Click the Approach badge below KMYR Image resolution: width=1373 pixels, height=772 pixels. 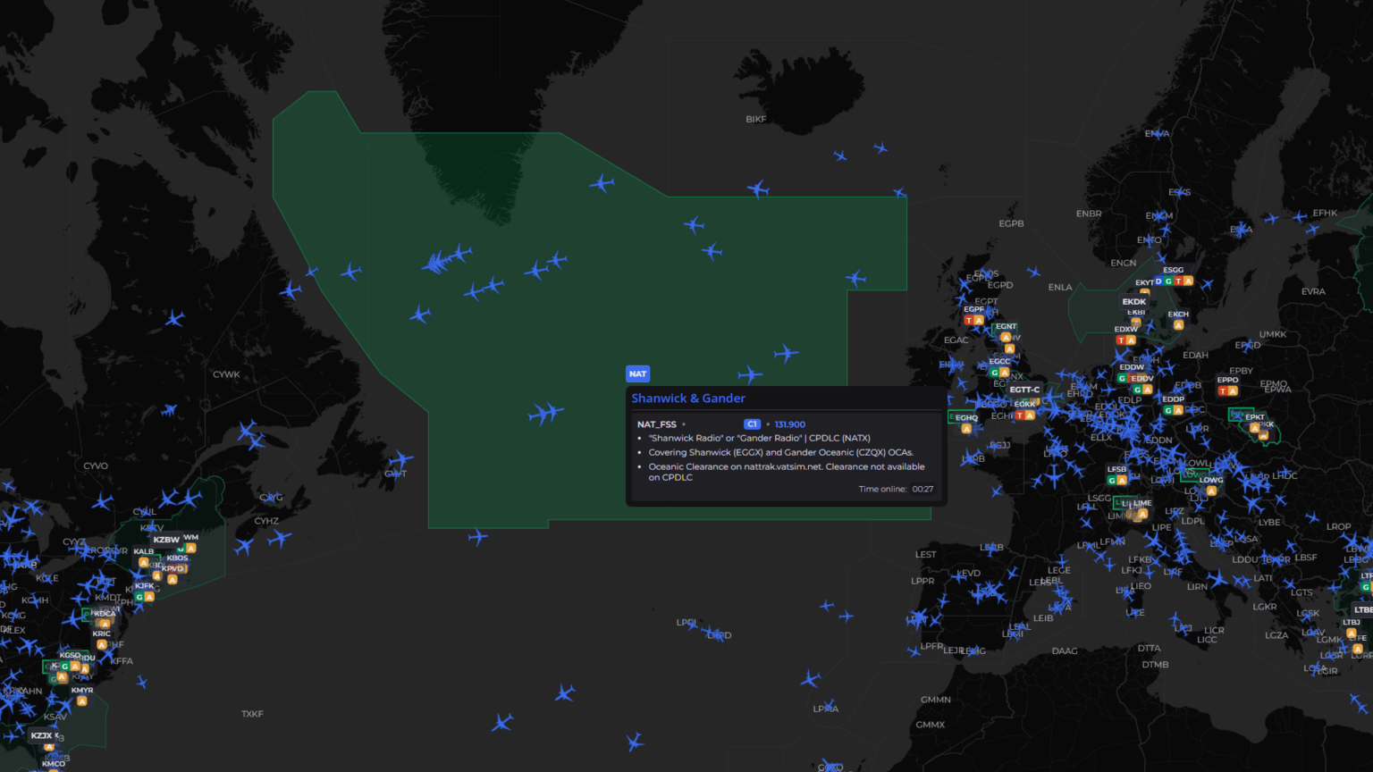point(82,701)
